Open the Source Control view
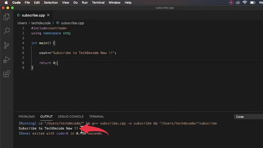Viewport: 263px width, 148px height. point(7,45)
